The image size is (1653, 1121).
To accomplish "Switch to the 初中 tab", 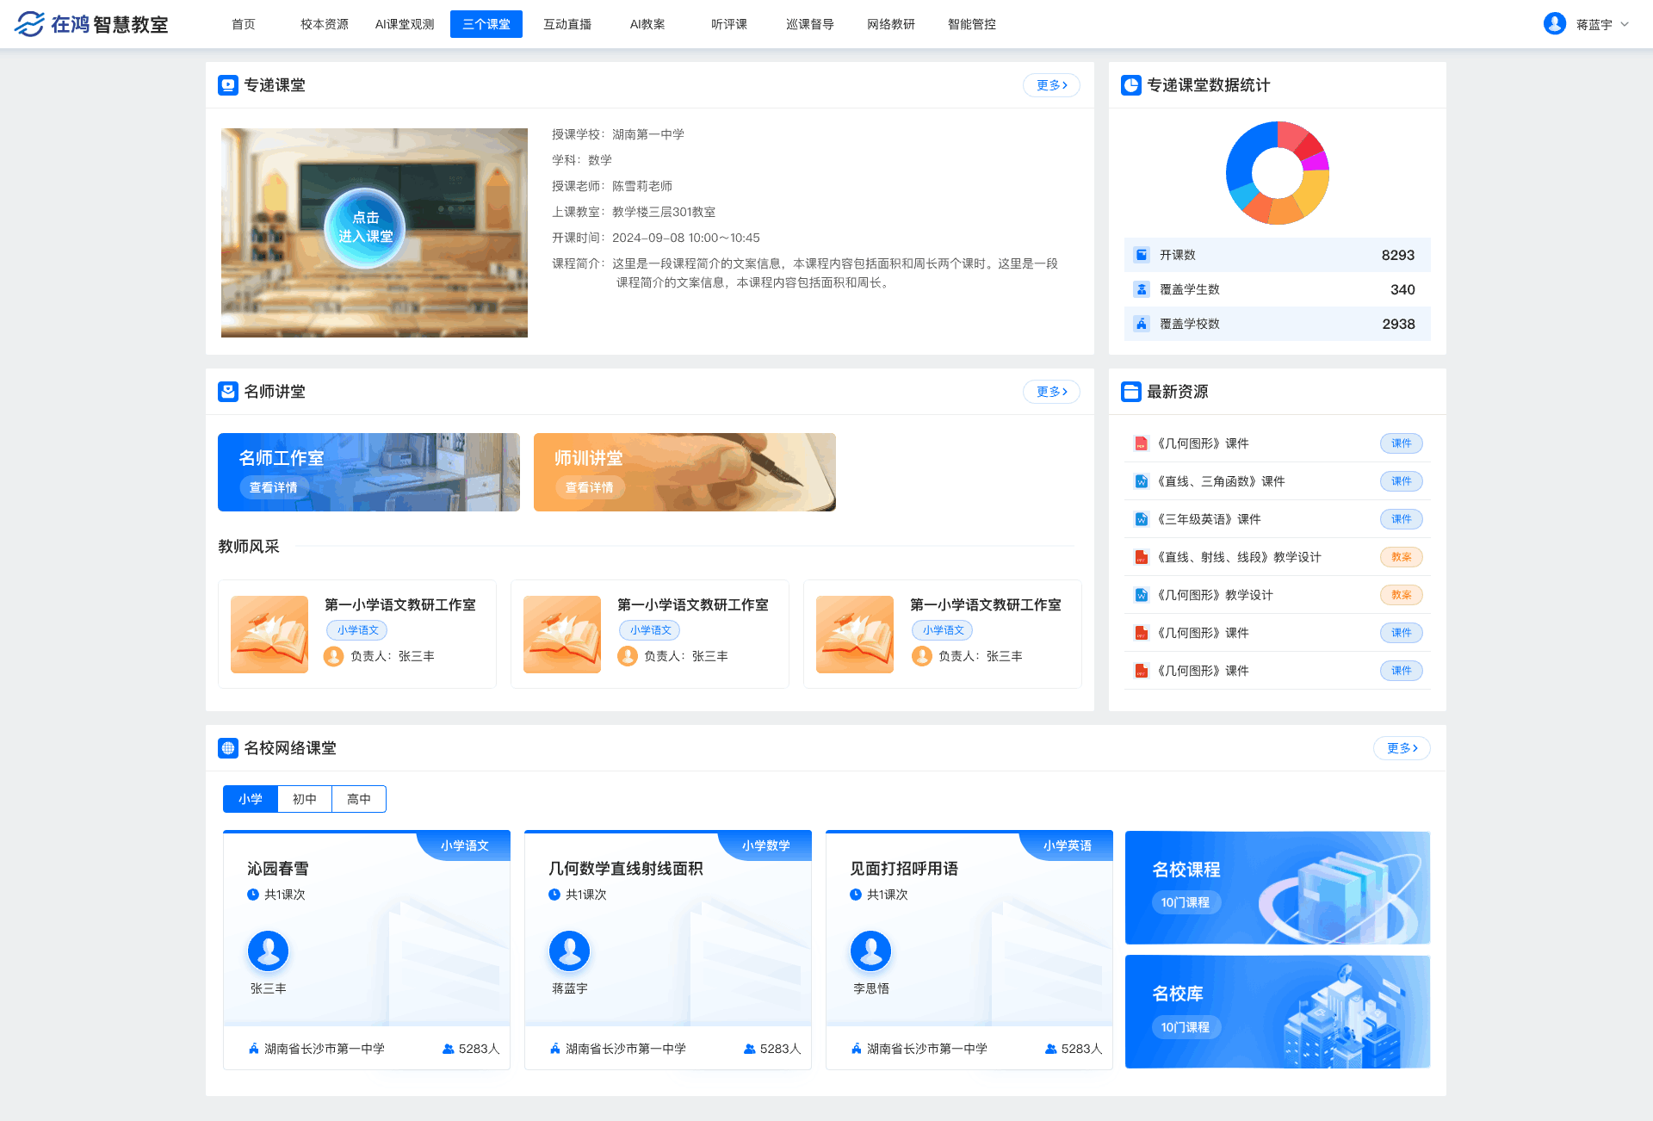I will 305,799.
